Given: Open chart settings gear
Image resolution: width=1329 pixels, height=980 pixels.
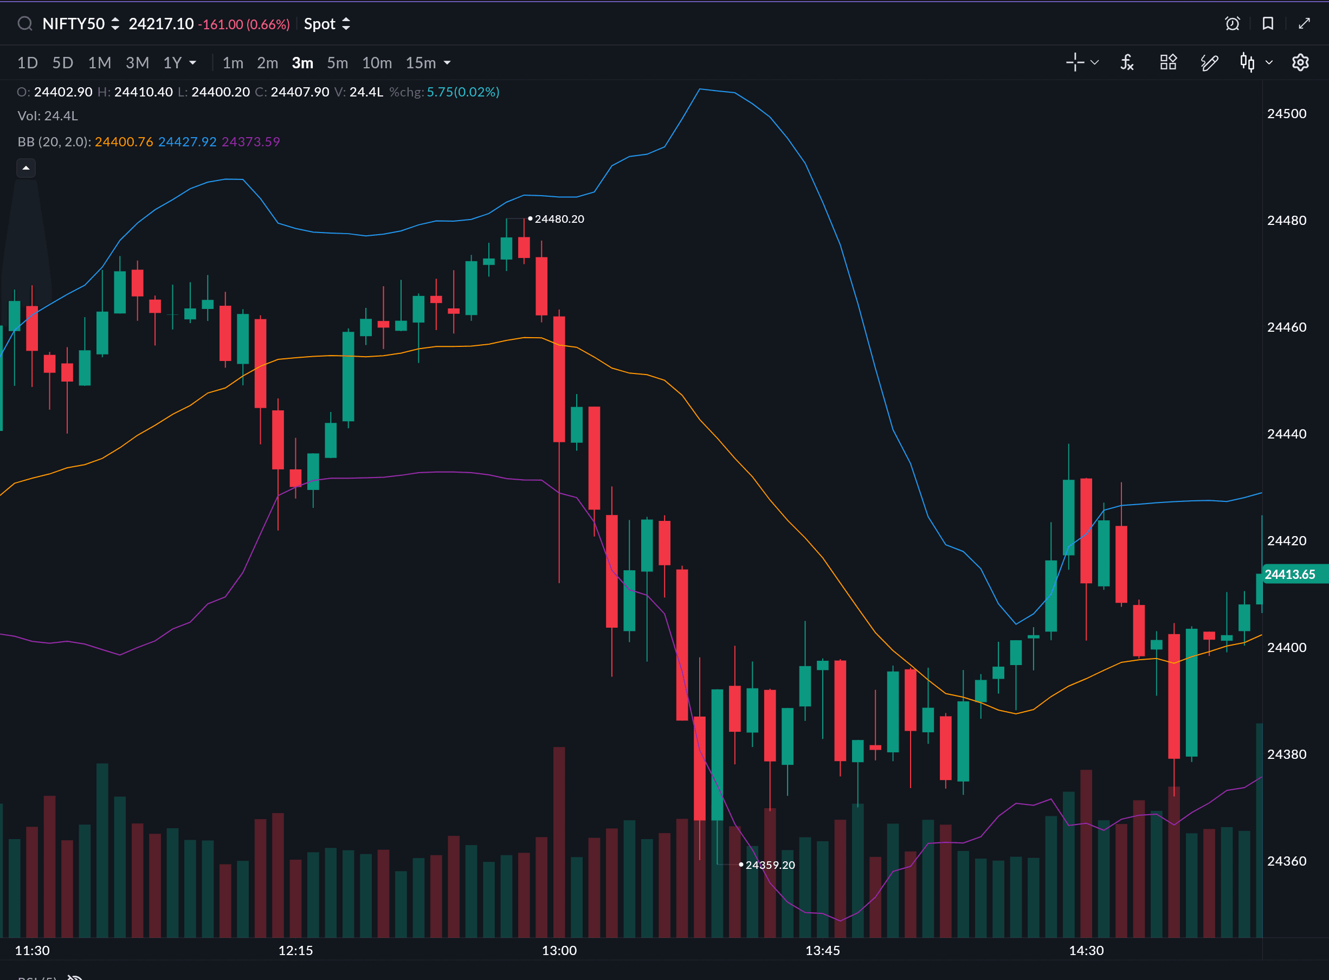Looking at the screenshot, I should click(x=1300, y=62).
